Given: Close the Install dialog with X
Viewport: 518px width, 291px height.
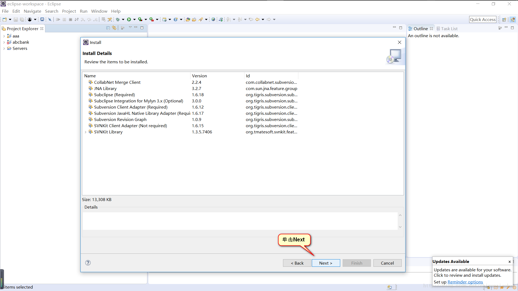Looking at the screenshot, I should click(x=400, y=42).
